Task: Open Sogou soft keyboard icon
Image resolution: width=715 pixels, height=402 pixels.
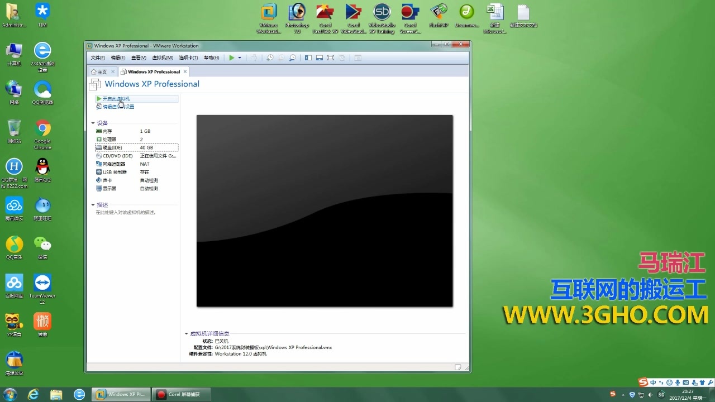Action: click(685, 382)
